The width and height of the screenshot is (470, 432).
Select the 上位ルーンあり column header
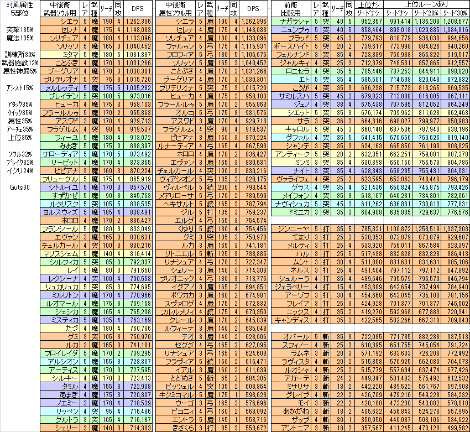[426, 4]
